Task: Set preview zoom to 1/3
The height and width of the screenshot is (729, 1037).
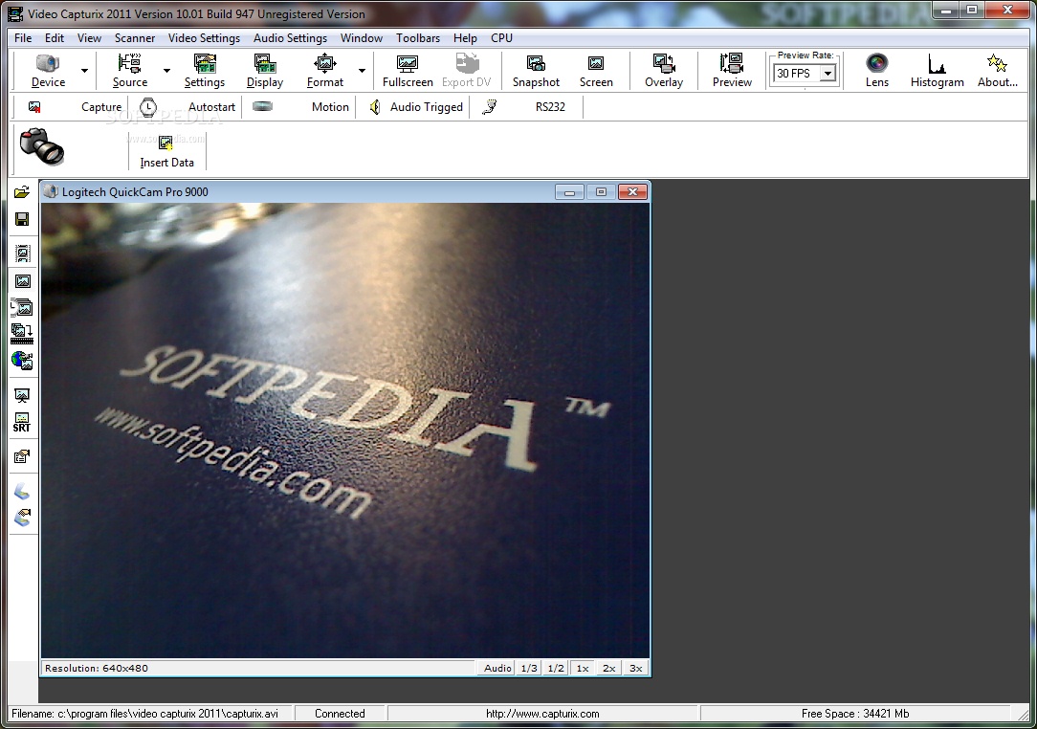Action: tap(529, 668)
